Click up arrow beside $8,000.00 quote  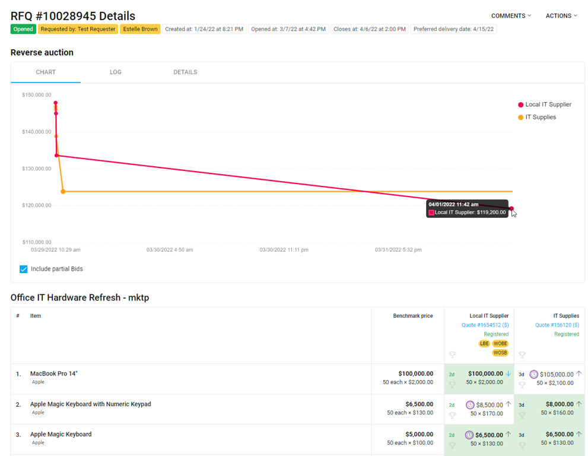pos(579,404)
